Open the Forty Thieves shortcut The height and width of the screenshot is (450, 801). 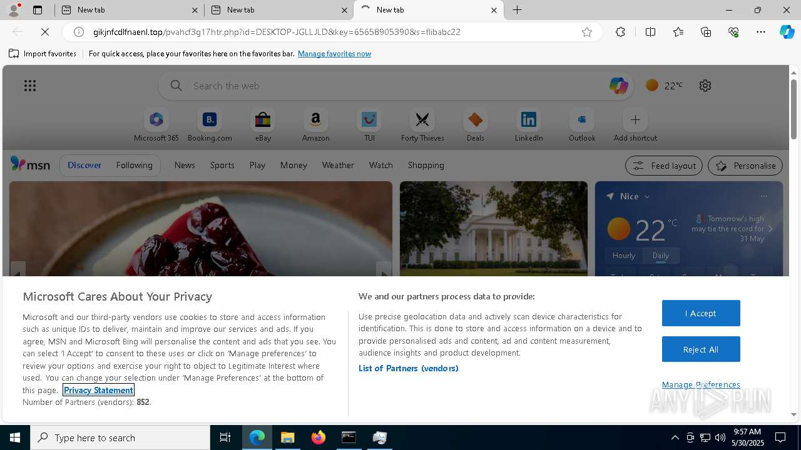point(422,126)
